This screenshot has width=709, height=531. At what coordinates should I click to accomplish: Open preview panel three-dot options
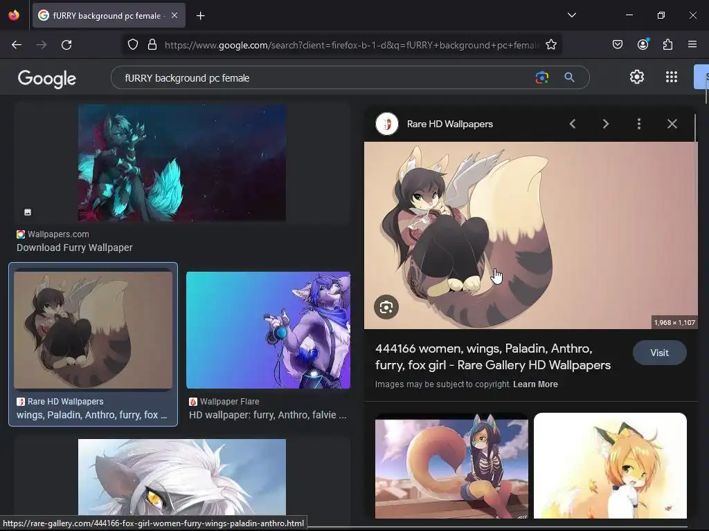coord(639,124)
